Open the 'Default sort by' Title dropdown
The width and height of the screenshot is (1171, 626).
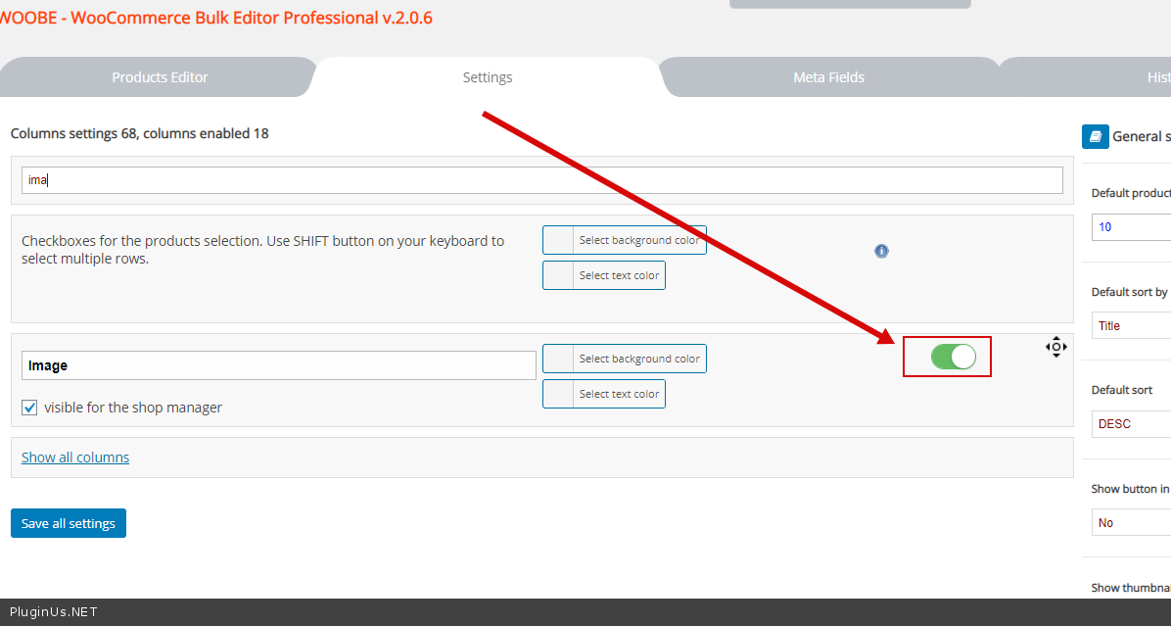coord(1131,325)
